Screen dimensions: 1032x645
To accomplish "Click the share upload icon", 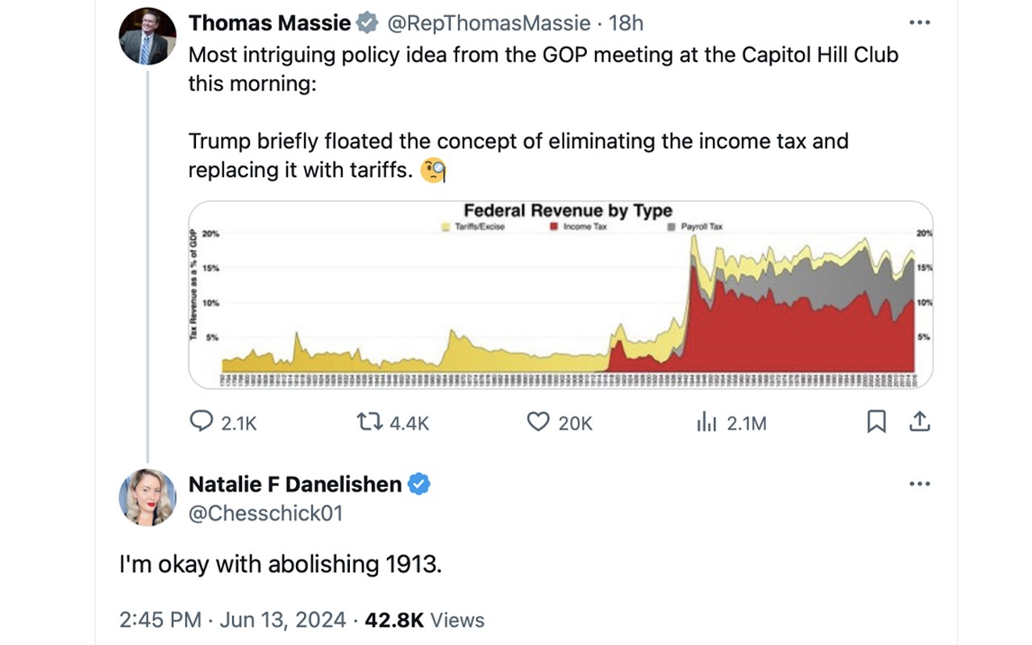I will 920,422.
